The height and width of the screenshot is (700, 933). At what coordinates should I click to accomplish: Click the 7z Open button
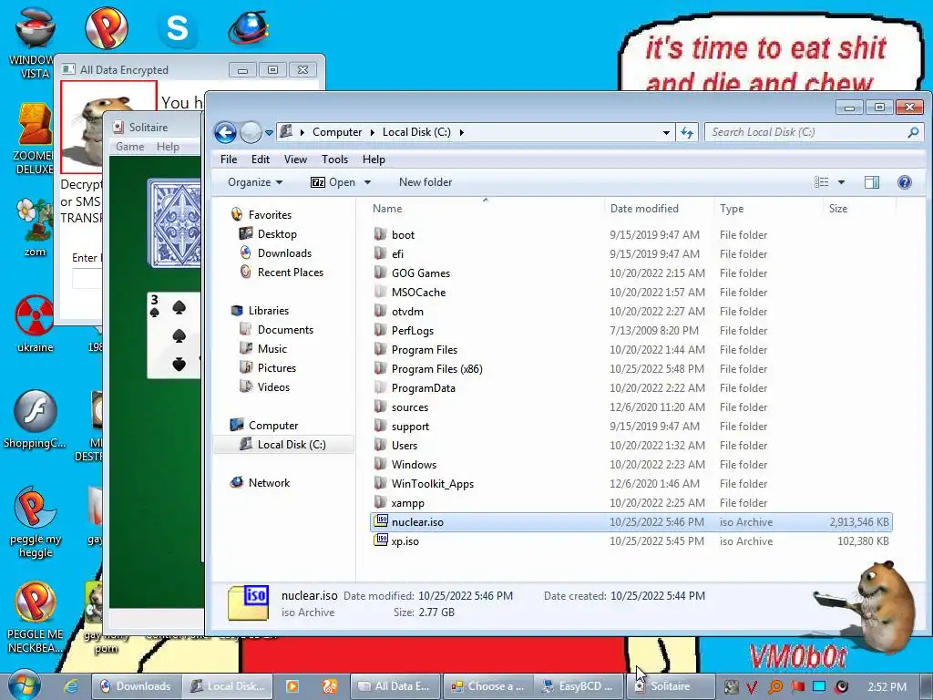tap(333, 182)
